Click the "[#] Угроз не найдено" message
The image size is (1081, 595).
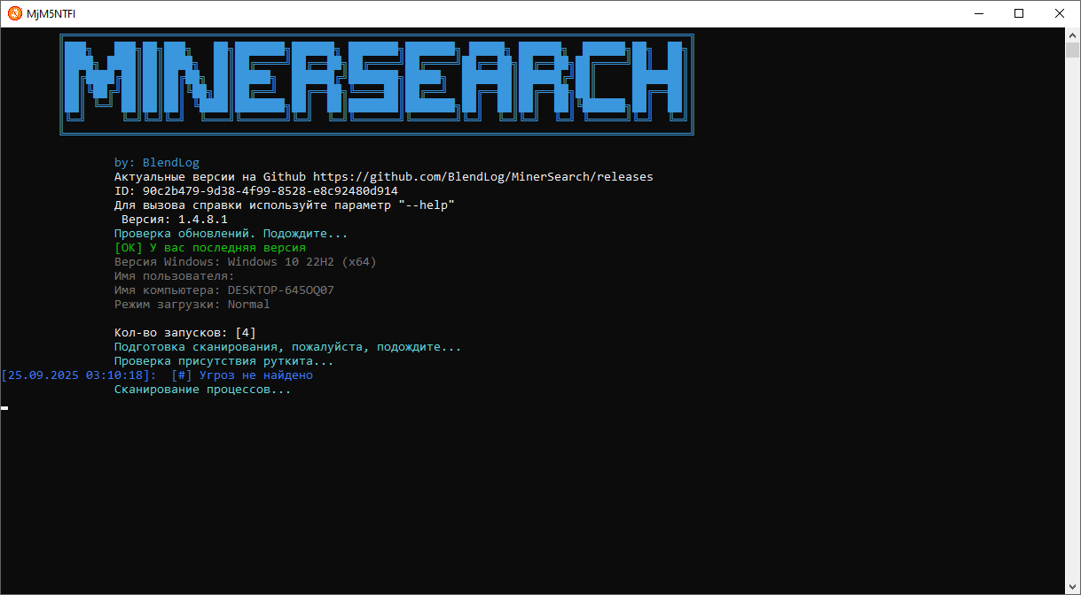pos(242,375)
